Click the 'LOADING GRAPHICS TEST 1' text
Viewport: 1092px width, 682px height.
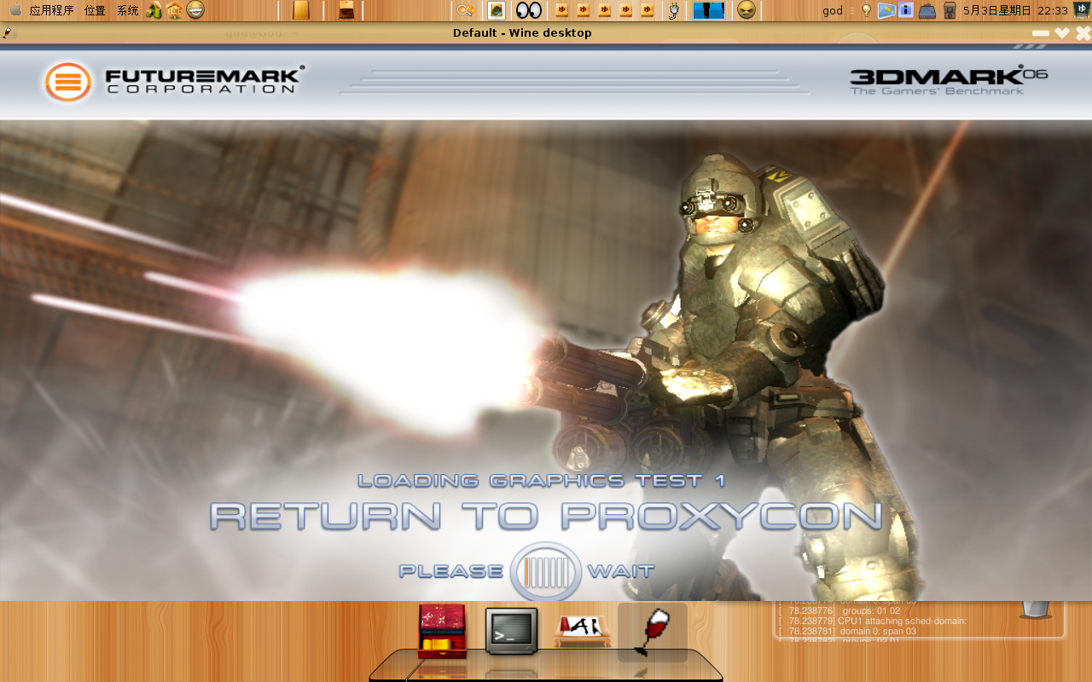(542, 481)
